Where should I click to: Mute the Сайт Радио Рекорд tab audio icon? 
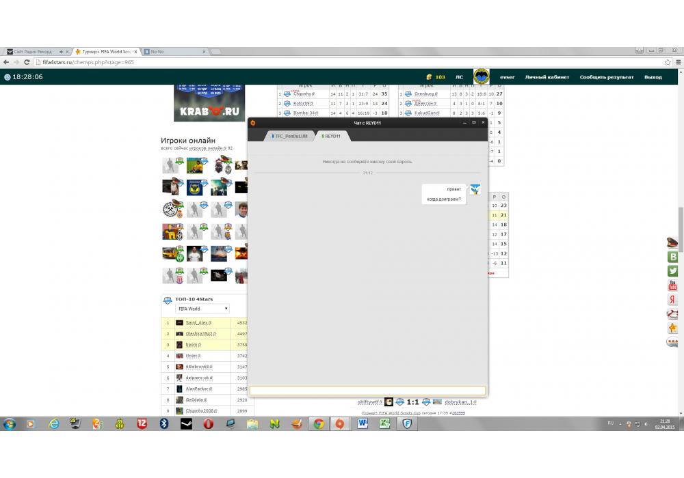(x=61, y=51)
